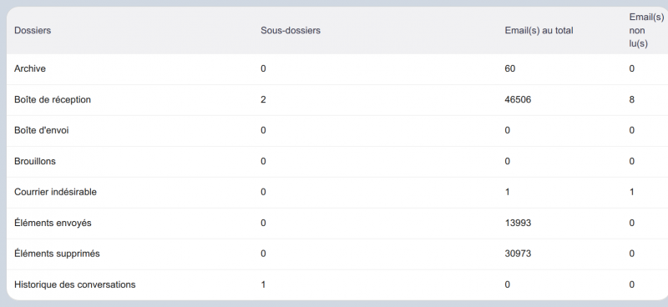
Task: Click the Sous-dossiers column header
Action: pyautogui.click(x=290, y=31)
